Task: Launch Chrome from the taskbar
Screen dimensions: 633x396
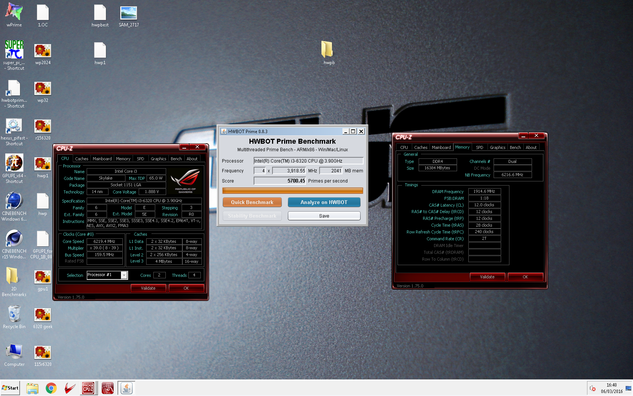Action: point(51,388)
